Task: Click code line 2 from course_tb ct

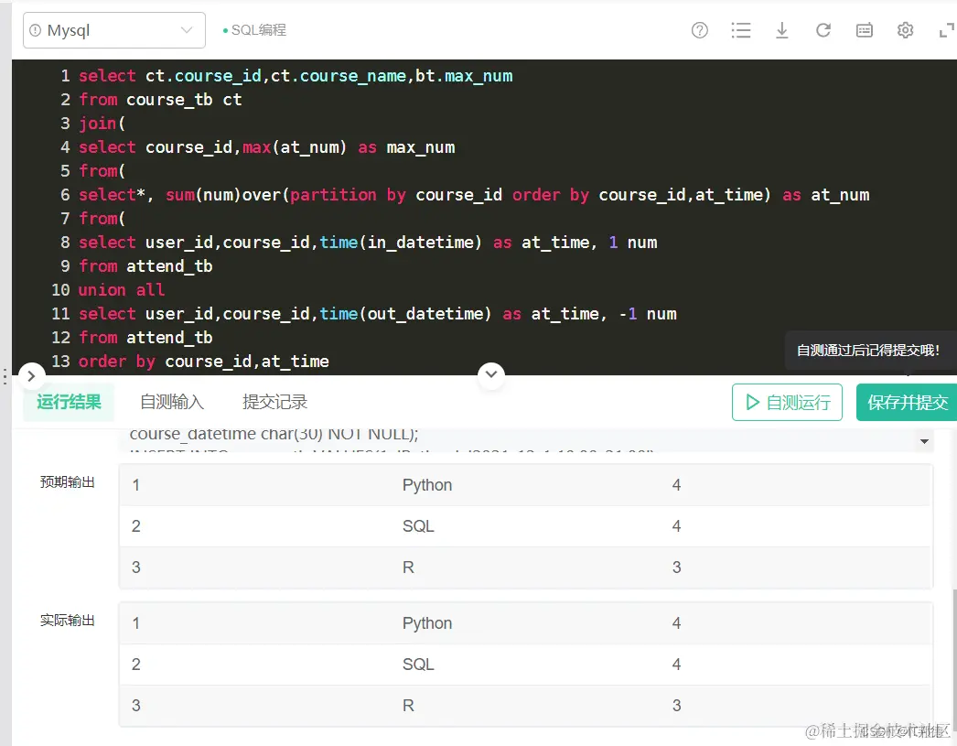Action: coord(160,100)
